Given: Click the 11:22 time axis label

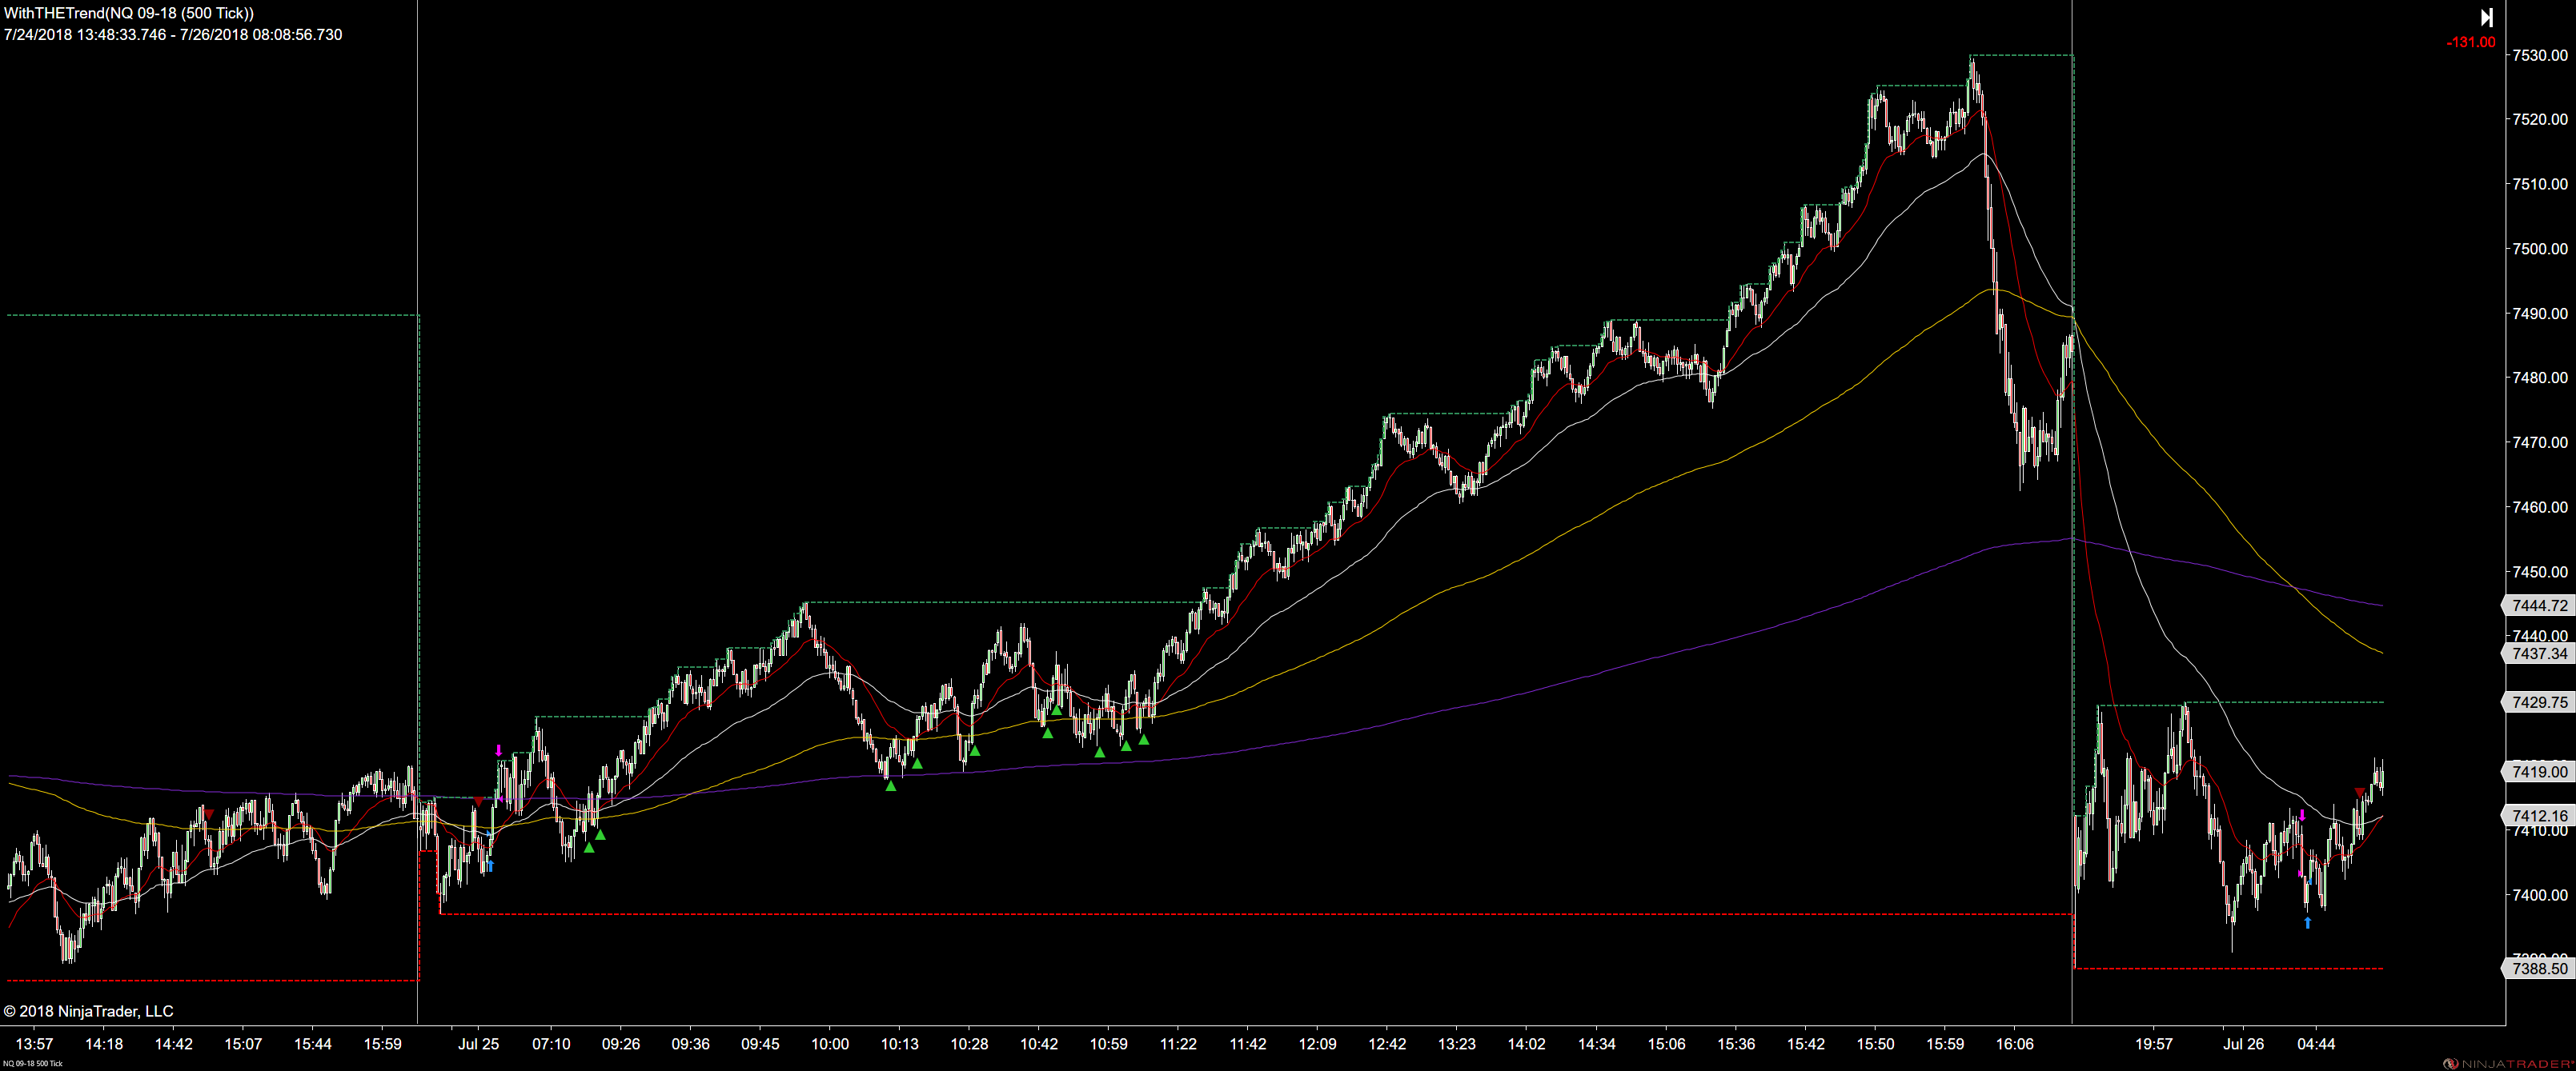Looking at the screenshot, I should click(x=1178, y=1044).
